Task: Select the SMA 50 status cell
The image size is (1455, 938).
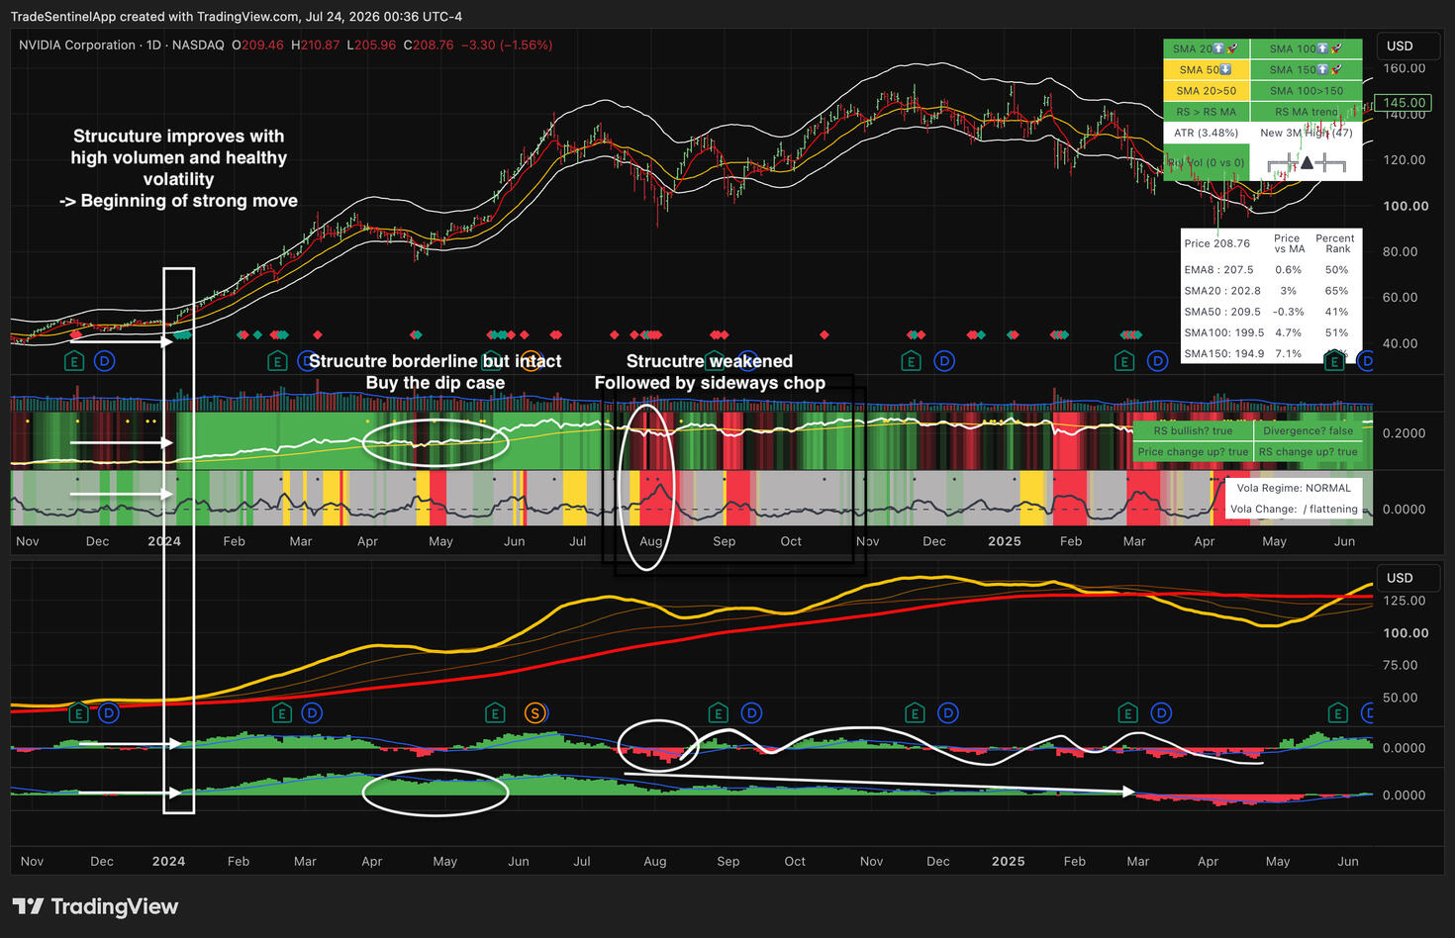Action: tap(1206, 69)
